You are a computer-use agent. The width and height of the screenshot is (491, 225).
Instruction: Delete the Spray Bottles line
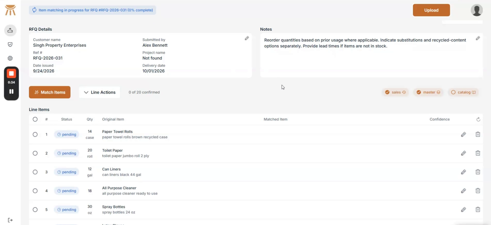(478, 210)
